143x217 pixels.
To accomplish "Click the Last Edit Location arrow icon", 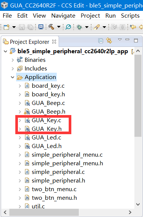I will pos(133,27).
